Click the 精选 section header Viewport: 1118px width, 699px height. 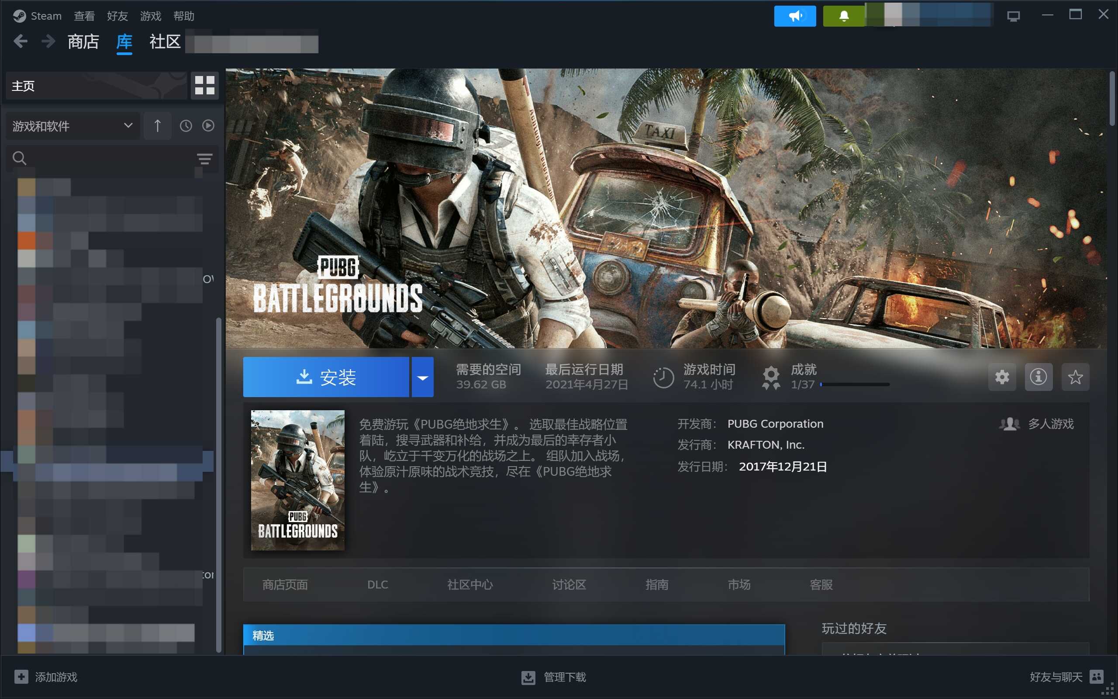click(x=514, y=635)
